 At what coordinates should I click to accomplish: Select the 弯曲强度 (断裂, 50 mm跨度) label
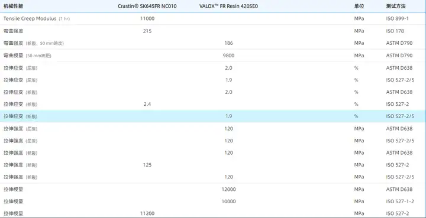click(34, 43)
